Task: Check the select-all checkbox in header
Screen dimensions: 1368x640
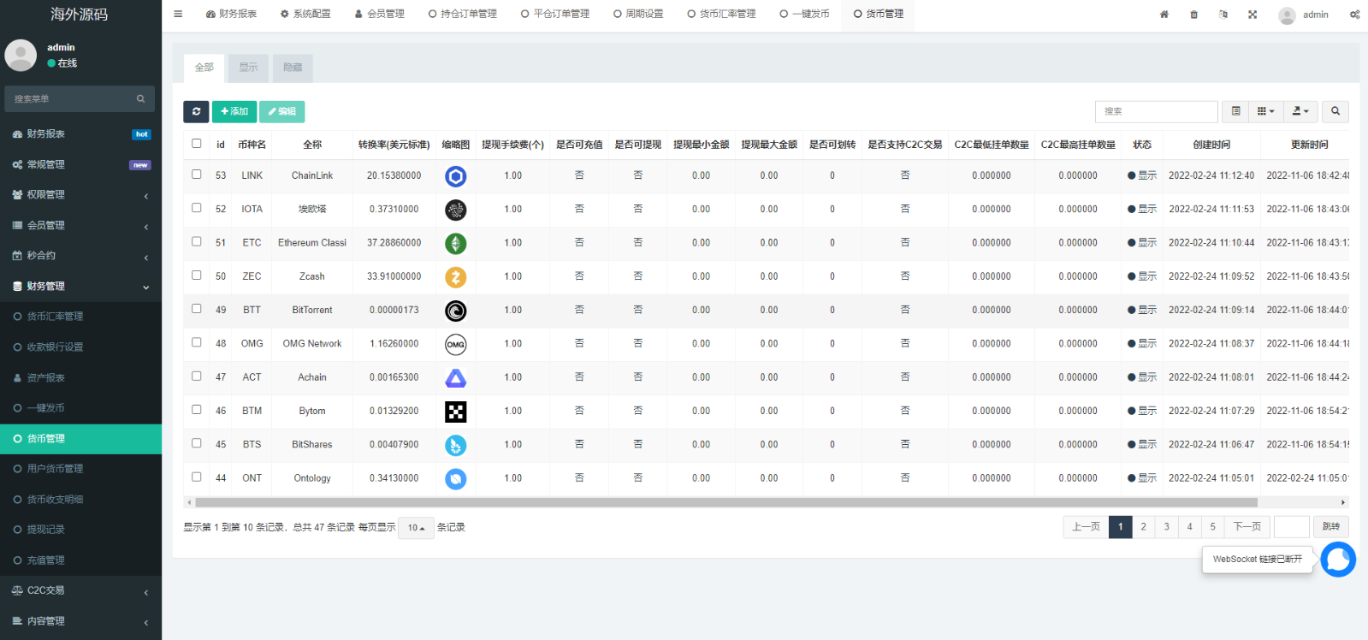Action: click(x=197, y=144)
